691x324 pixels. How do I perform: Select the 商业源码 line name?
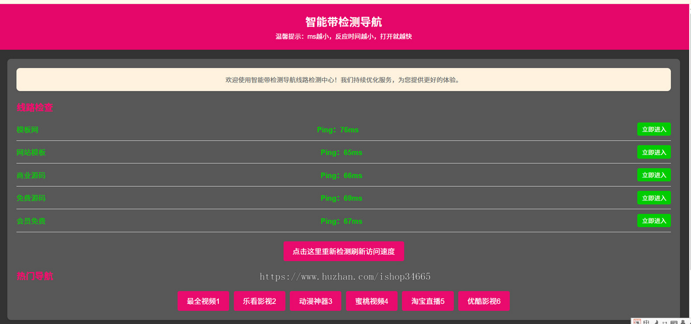click(31, 175)
